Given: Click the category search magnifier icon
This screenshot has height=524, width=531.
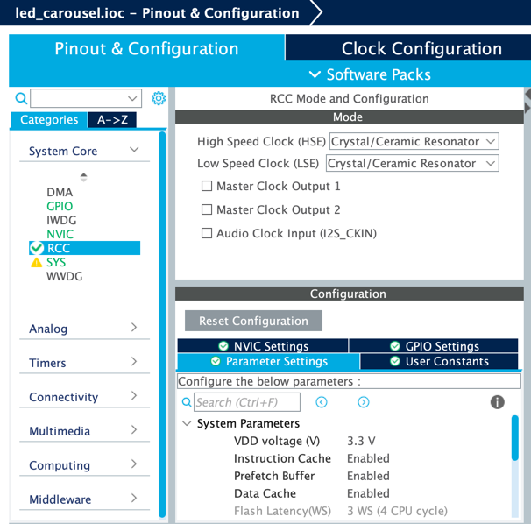Looking at the screenshot, I should [21, 98].
